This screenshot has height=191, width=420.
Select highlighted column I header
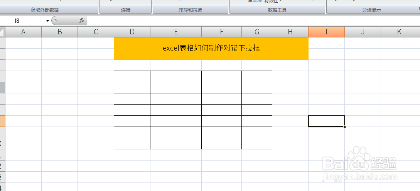click(x=327, y=32)
